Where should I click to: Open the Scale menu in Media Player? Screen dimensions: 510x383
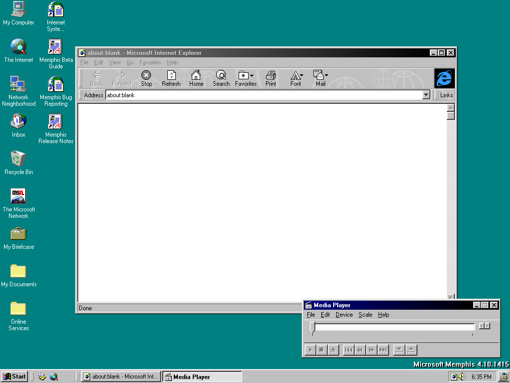pyautogui.click(x=365, y=315)
